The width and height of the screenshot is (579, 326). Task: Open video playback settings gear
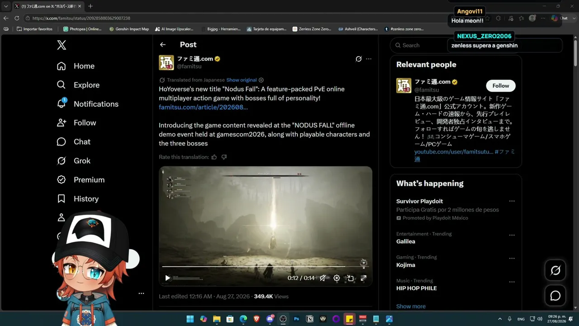click(x=337, y=278)
